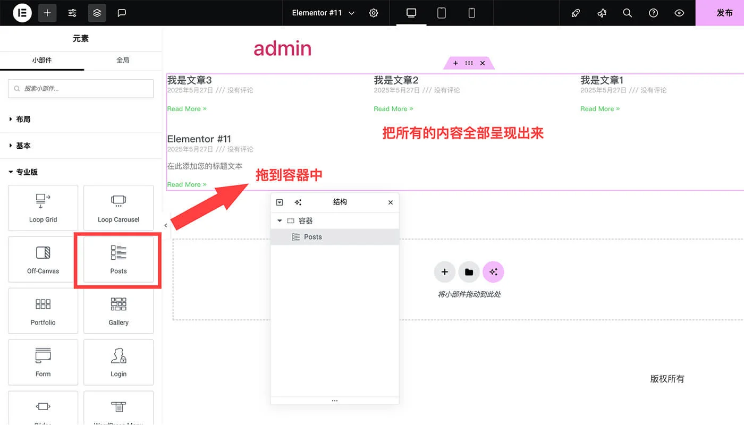The width and height of the screenshot is (744, 425).
Task: Switch to mobile preview mode
Action: (471, 13)
